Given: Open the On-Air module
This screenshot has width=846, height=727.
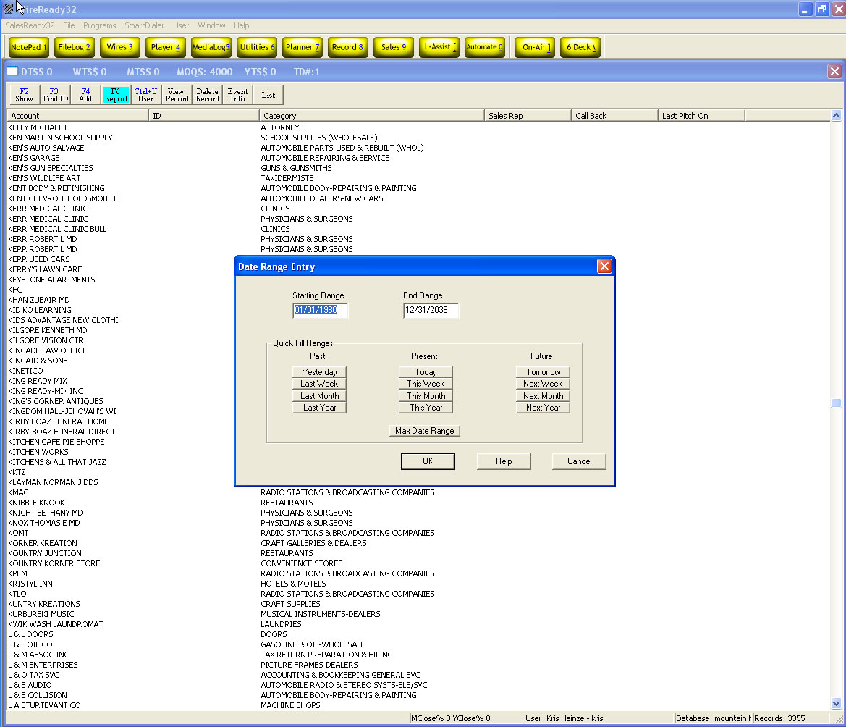Looking at the screenshot, I should [x=535, y=47].
